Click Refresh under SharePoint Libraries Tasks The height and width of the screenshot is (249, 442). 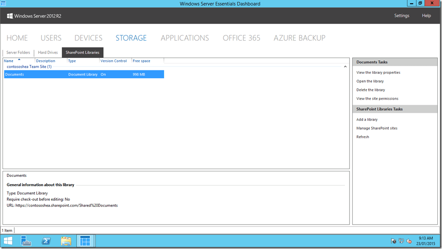(362, 137)
